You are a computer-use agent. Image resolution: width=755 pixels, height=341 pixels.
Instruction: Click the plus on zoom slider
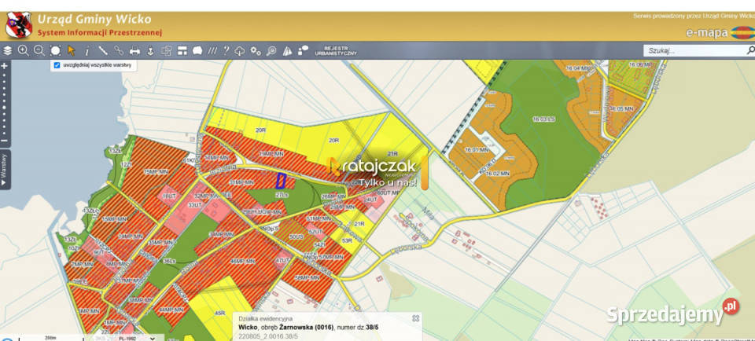5,65
